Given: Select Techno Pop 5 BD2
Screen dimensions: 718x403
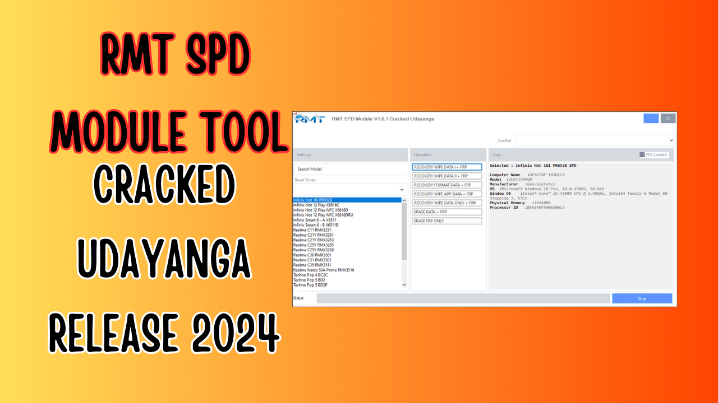Looking at the screenshot, I should (x=347, y=280).
